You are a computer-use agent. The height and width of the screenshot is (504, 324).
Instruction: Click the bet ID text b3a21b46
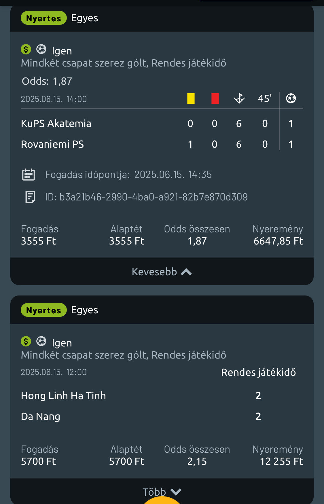pos(153,197)
